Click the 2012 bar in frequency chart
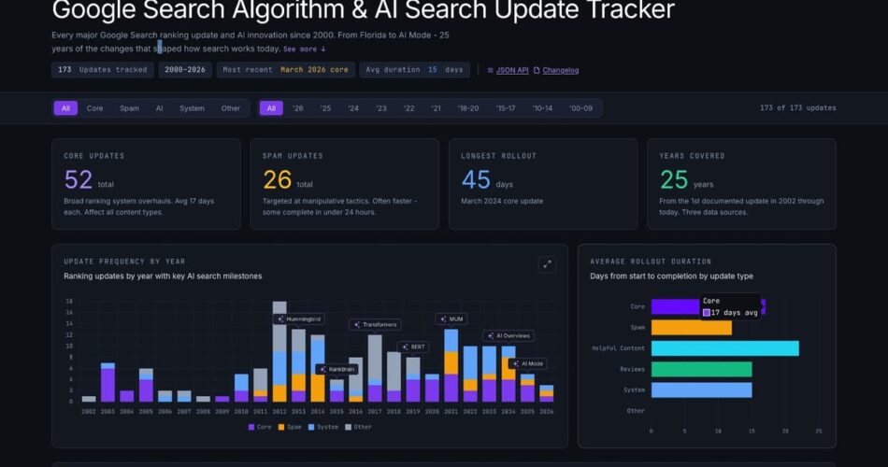Image resolution: width=888 pixels, height=467 pixels. (279, 355)
